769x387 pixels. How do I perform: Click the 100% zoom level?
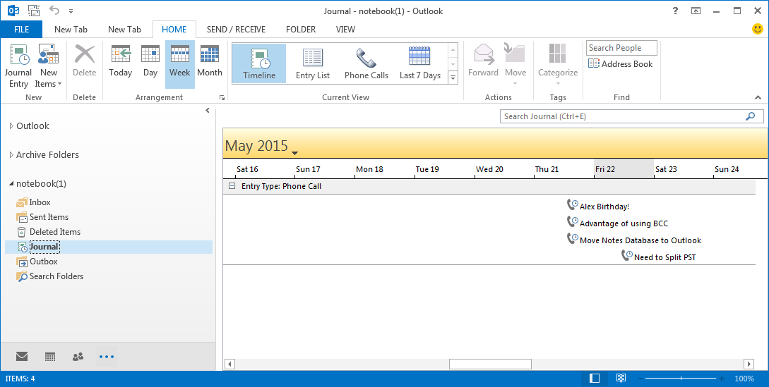[x=744, y=379]
